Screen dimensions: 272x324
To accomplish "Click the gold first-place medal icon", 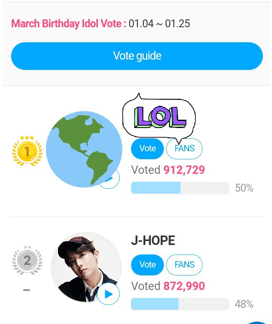I will [x=27, y=151].
